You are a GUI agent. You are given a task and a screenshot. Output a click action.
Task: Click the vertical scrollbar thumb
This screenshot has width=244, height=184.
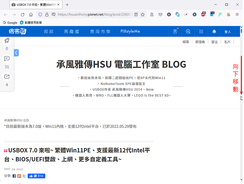point(241,30)
